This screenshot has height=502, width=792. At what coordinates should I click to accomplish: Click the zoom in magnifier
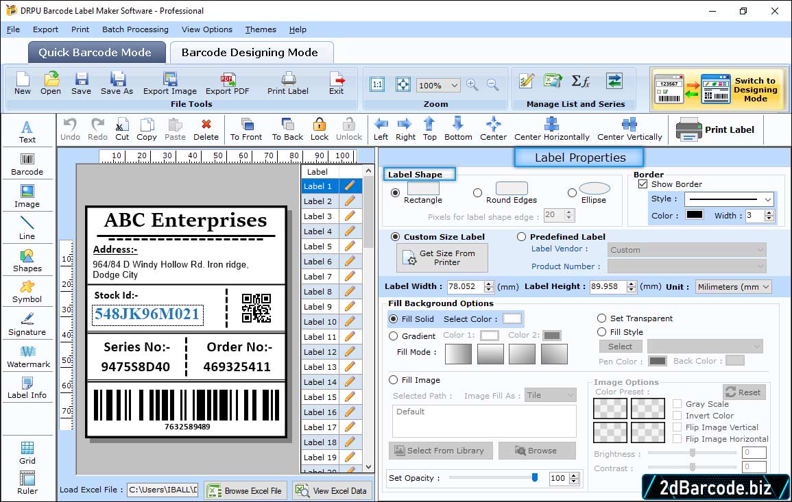pos(472,84)
